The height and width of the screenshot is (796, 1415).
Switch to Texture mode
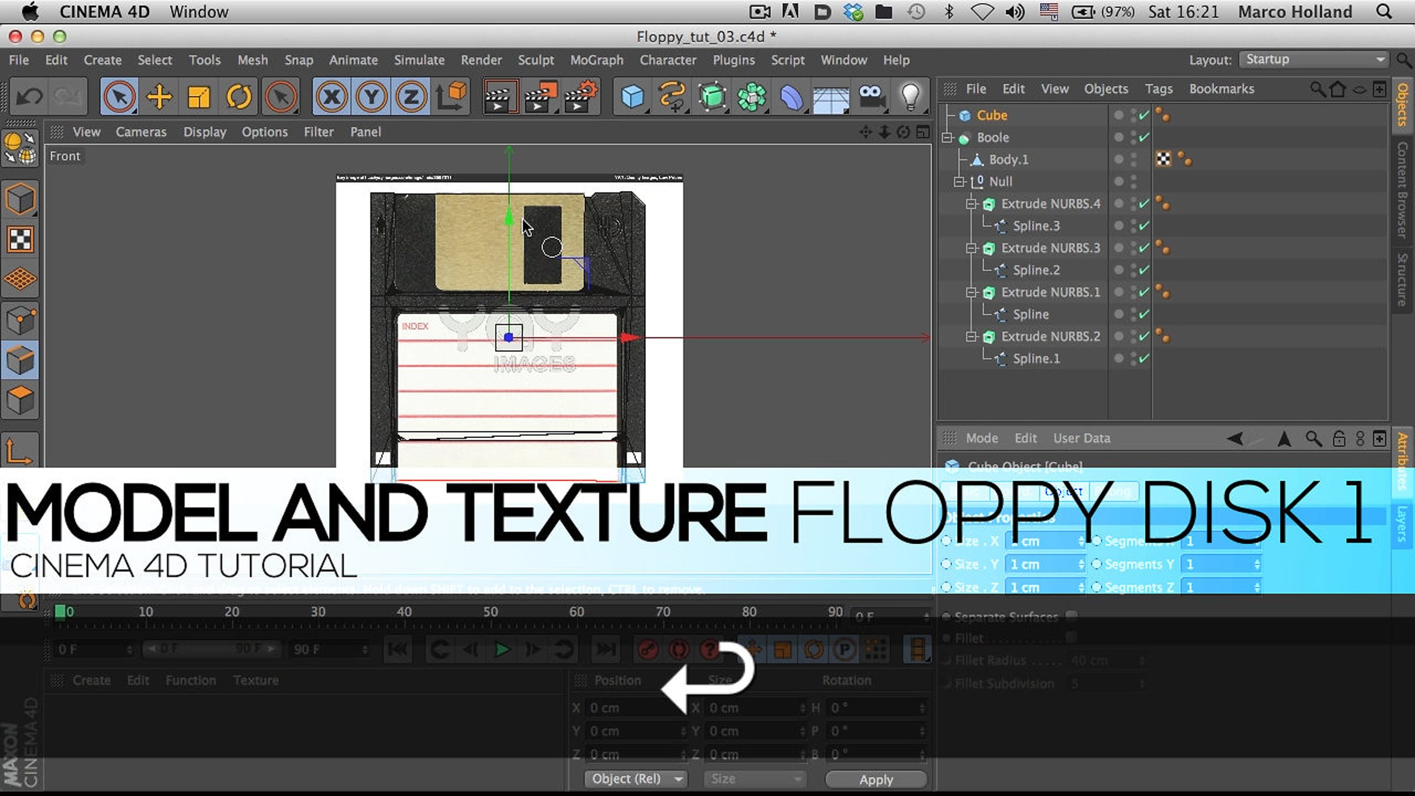point(21,239)
